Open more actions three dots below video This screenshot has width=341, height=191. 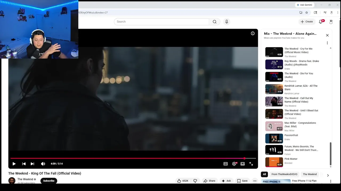[255, 181]
